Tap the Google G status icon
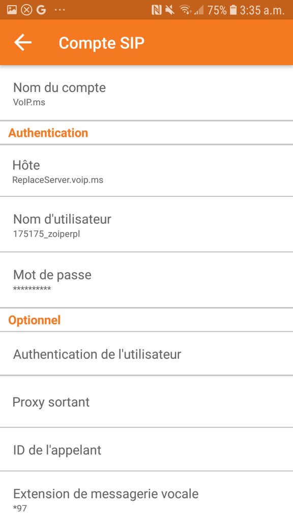The image size is (293, 521). (41, 10)
